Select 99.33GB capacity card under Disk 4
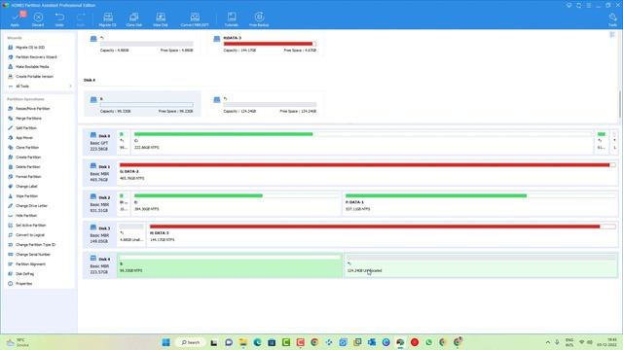The image size is (623, 350). tap(142, 104)
